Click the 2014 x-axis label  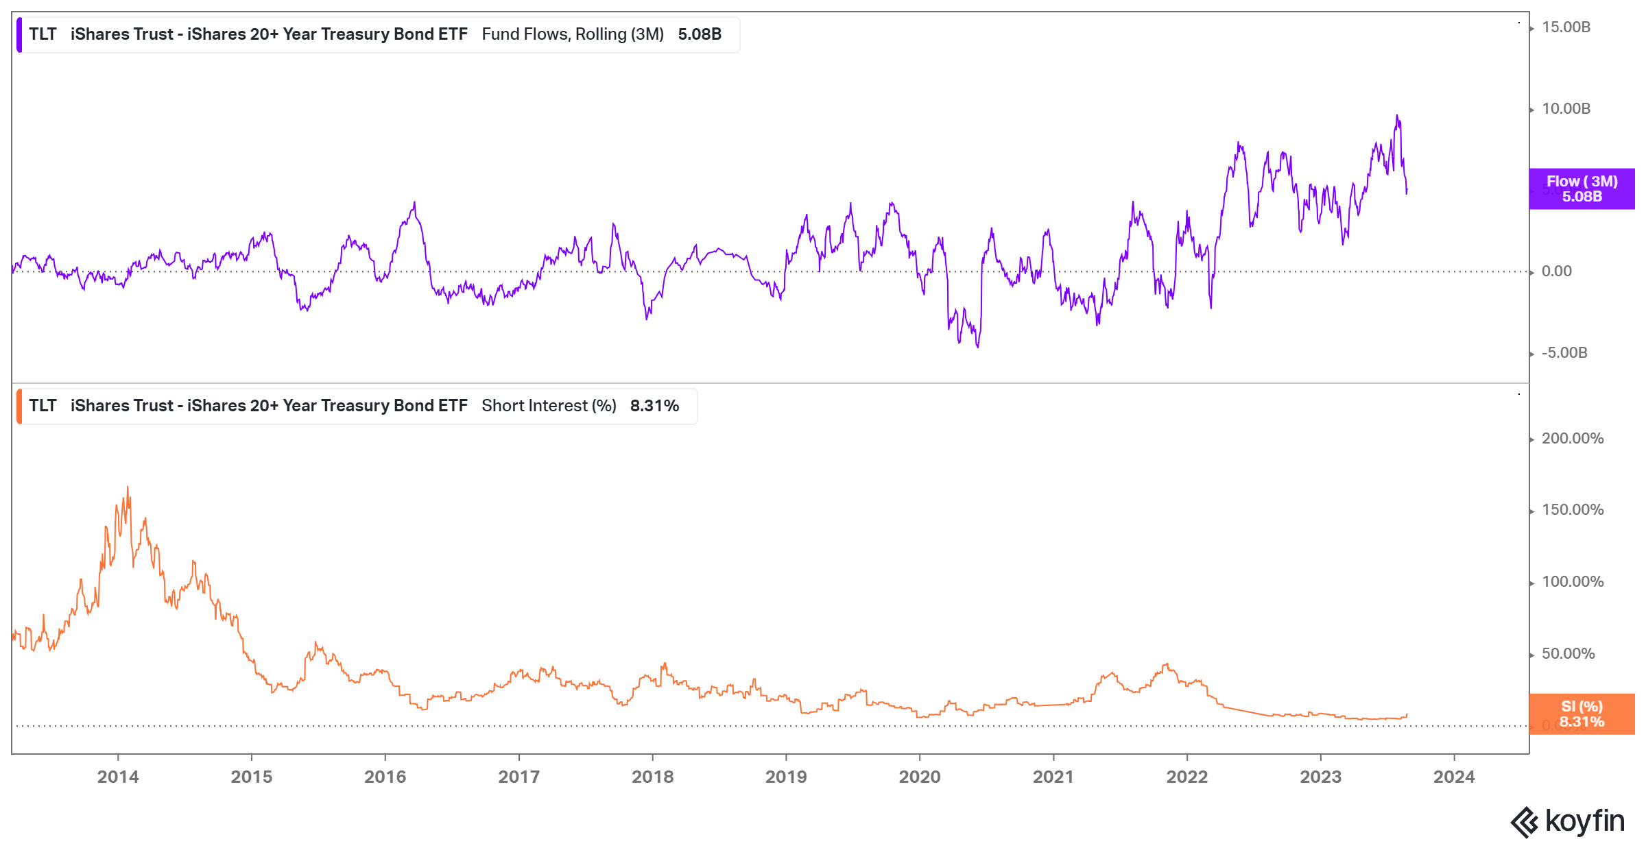(118, 777)
